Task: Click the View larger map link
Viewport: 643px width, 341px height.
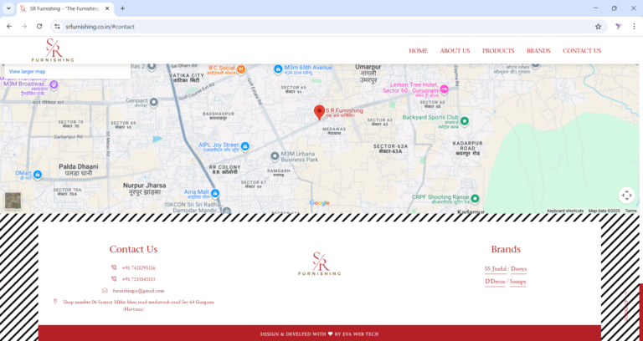Action: (27, 72)
